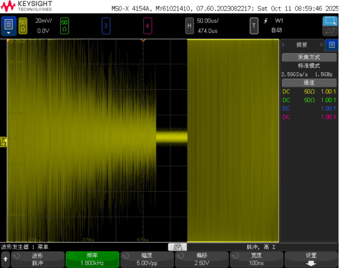Click the zoom selection rectangle icon
The height and width of the screenshot is (268, 339).
click(329, 21)
